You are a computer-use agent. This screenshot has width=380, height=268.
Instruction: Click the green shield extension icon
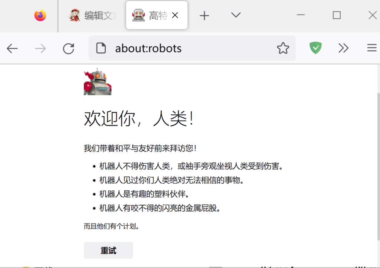pyautogui.click(x=315, y=48)
